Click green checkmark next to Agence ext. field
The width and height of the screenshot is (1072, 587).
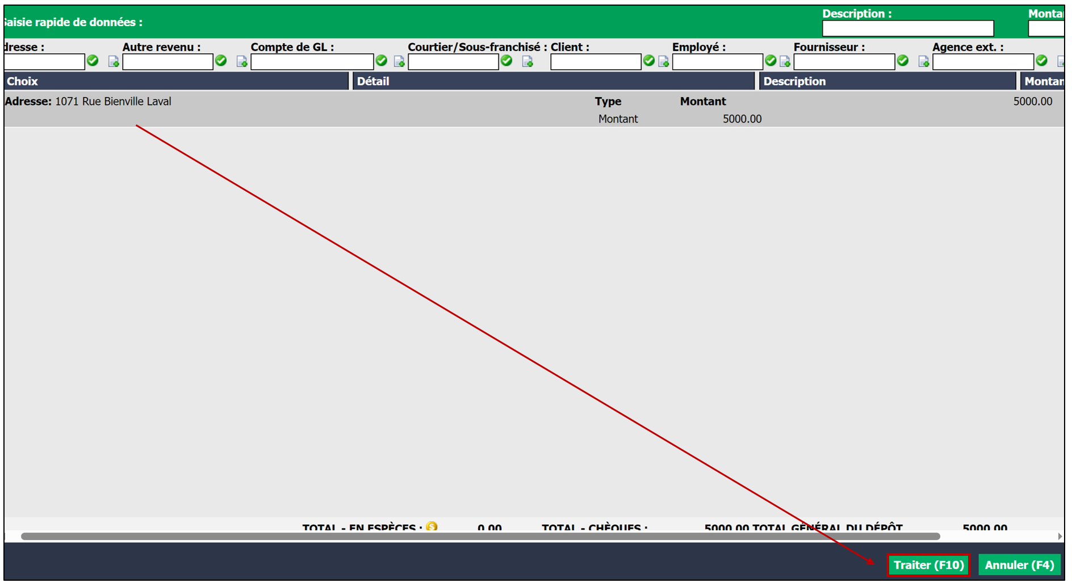tap(1041, 61)
